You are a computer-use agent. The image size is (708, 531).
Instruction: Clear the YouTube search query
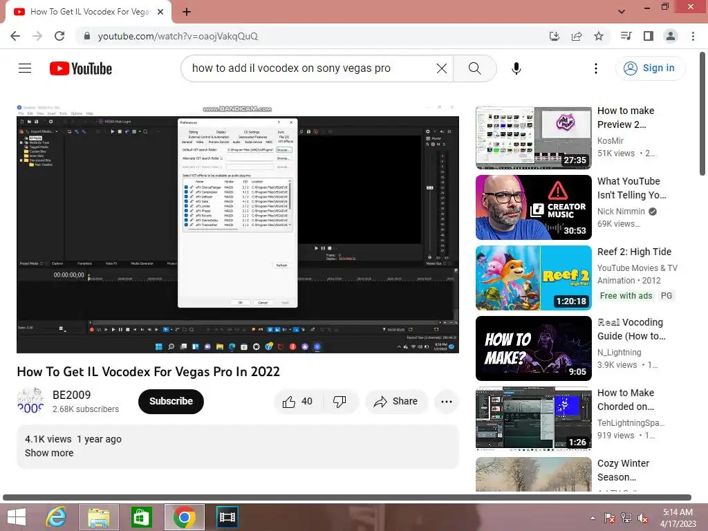[442, 68]
